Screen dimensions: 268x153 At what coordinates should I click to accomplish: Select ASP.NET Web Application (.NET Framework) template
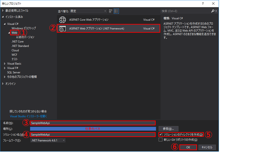tap(109, 28)
